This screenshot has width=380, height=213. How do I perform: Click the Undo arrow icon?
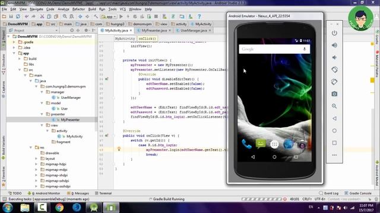coord(27,17)
